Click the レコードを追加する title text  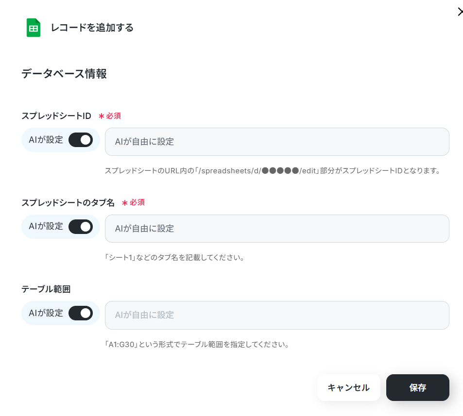coord(92,28)
